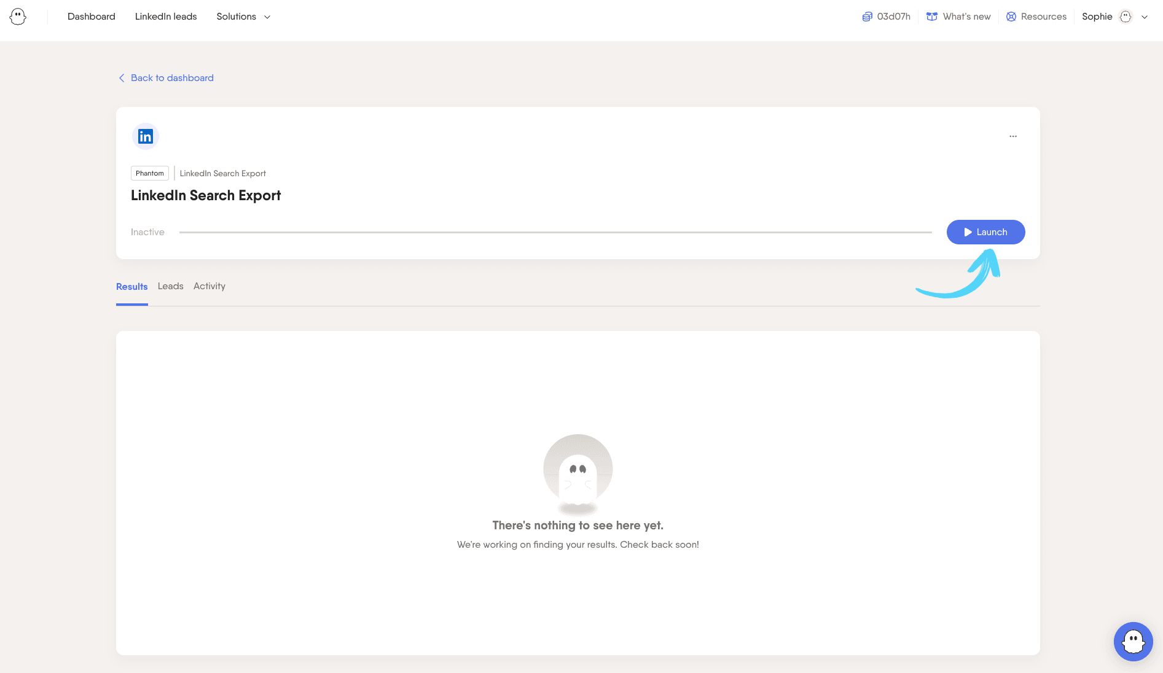Click the inactive progress bar
The height and width of the screenshot is (673, 1163).
point(555,232)
